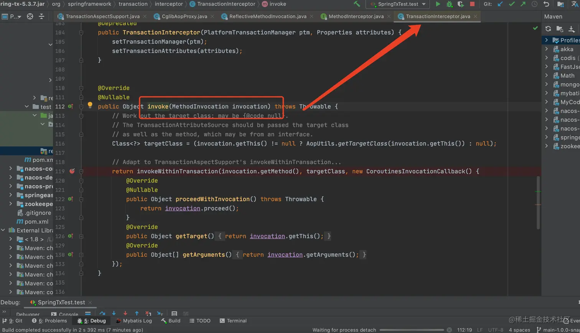Click Force Step Into red arrow
The height and width of the screenshot is (333, 580).
tap(125, 313)
